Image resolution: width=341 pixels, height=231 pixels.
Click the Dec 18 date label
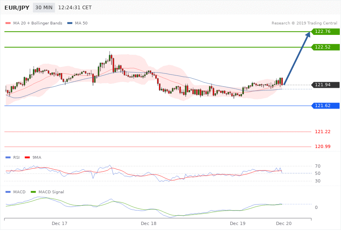click(x=148, y=224)
